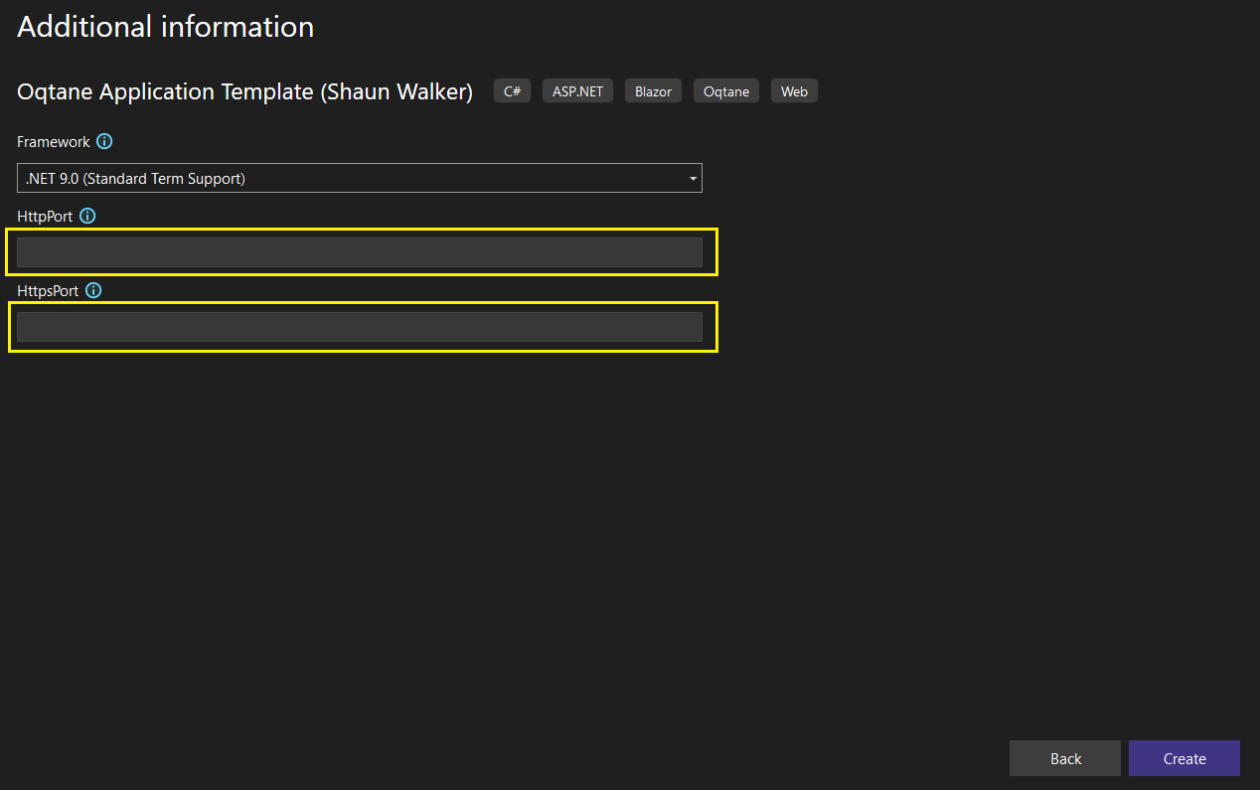Click the Oqtane Application Template title text

click(165, 91)
